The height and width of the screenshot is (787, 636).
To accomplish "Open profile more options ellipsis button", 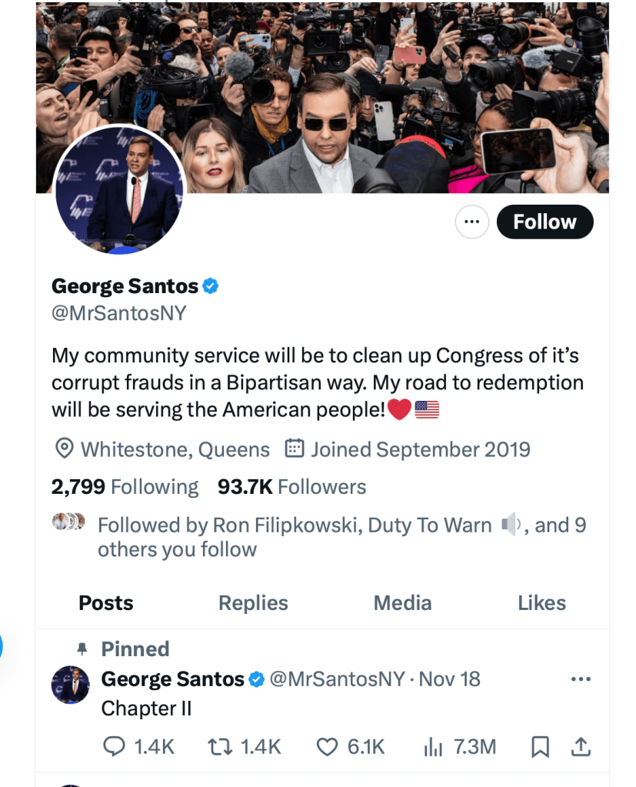I will click(472, 222).
